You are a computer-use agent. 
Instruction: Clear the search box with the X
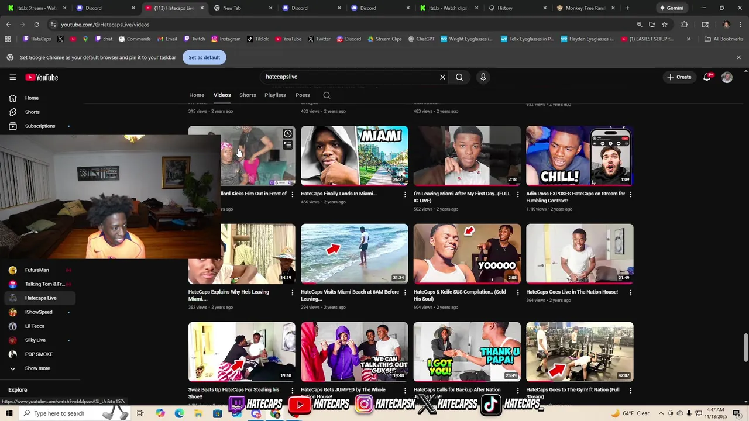(x=442, y=77)
